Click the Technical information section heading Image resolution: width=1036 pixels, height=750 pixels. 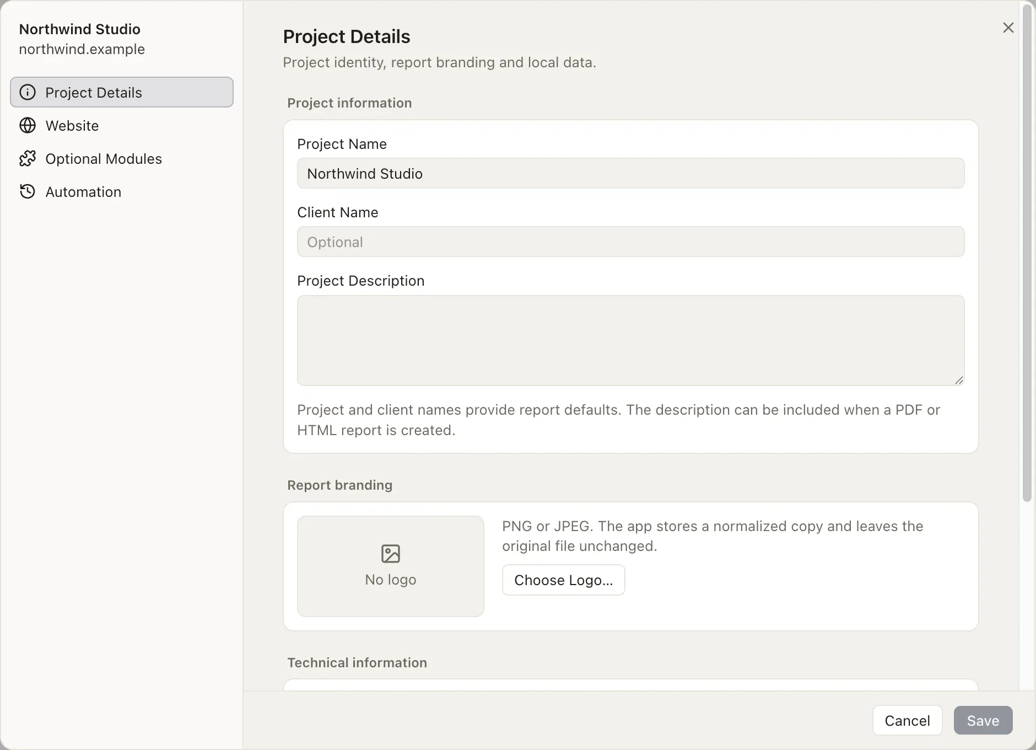(357, 663)
